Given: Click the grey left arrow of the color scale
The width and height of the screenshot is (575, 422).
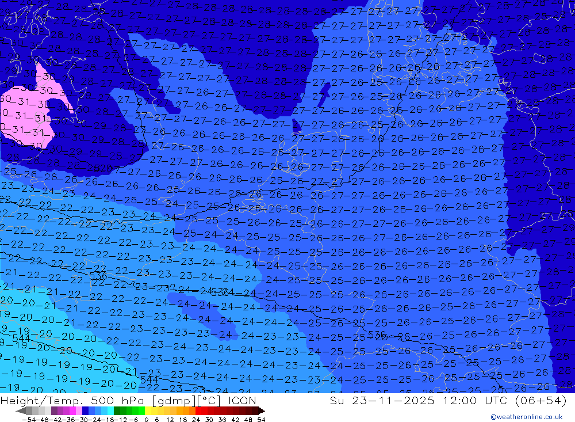Looking at the screenshot, I should coord(21,410).
